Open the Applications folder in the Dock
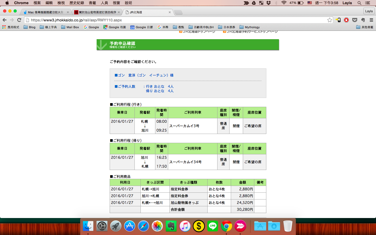Screen dimensions: 376x235 click(x=260, y=226)
